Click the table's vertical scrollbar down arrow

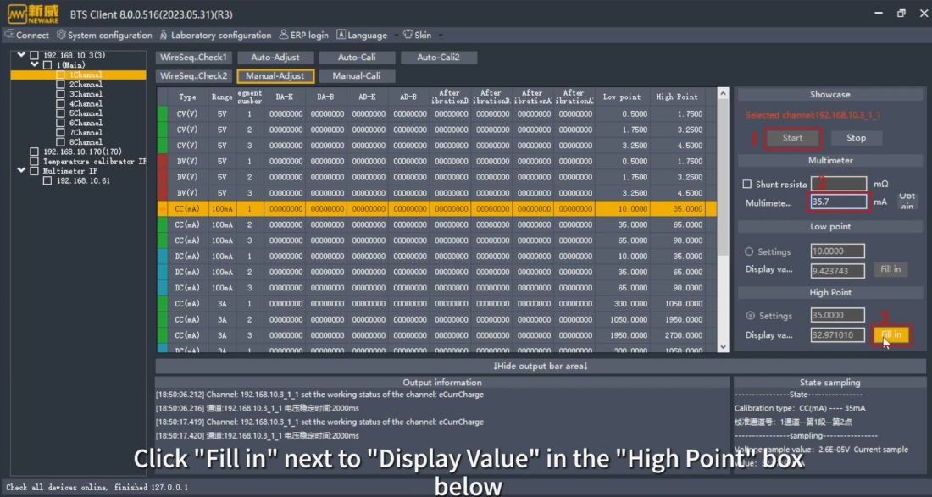pos(723,346)
